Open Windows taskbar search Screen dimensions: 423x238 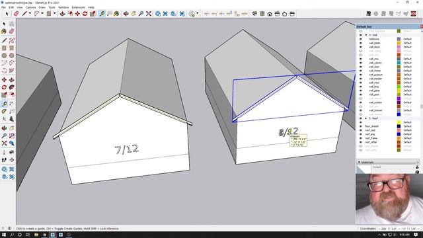[x=12, y=235]
